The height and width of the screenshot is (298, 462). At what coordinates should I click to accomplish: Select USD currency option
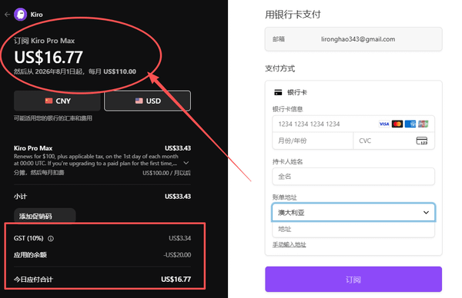(147, 101)
